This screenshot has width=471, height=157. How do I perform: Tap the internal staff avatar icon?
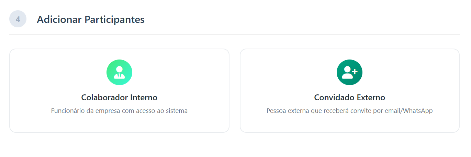click(119, 73)
